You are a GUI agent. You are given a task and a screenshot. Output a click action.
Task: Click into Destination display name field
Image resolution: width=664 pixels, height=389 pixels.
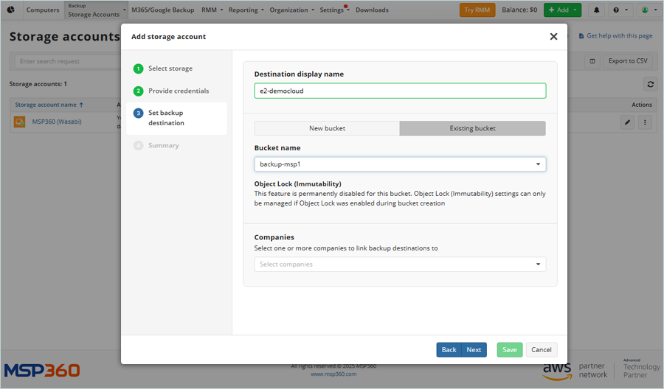tap(400, 91)
